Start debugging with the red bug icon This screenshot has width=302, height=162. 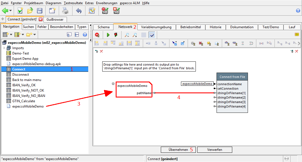[x=115, y=35]
